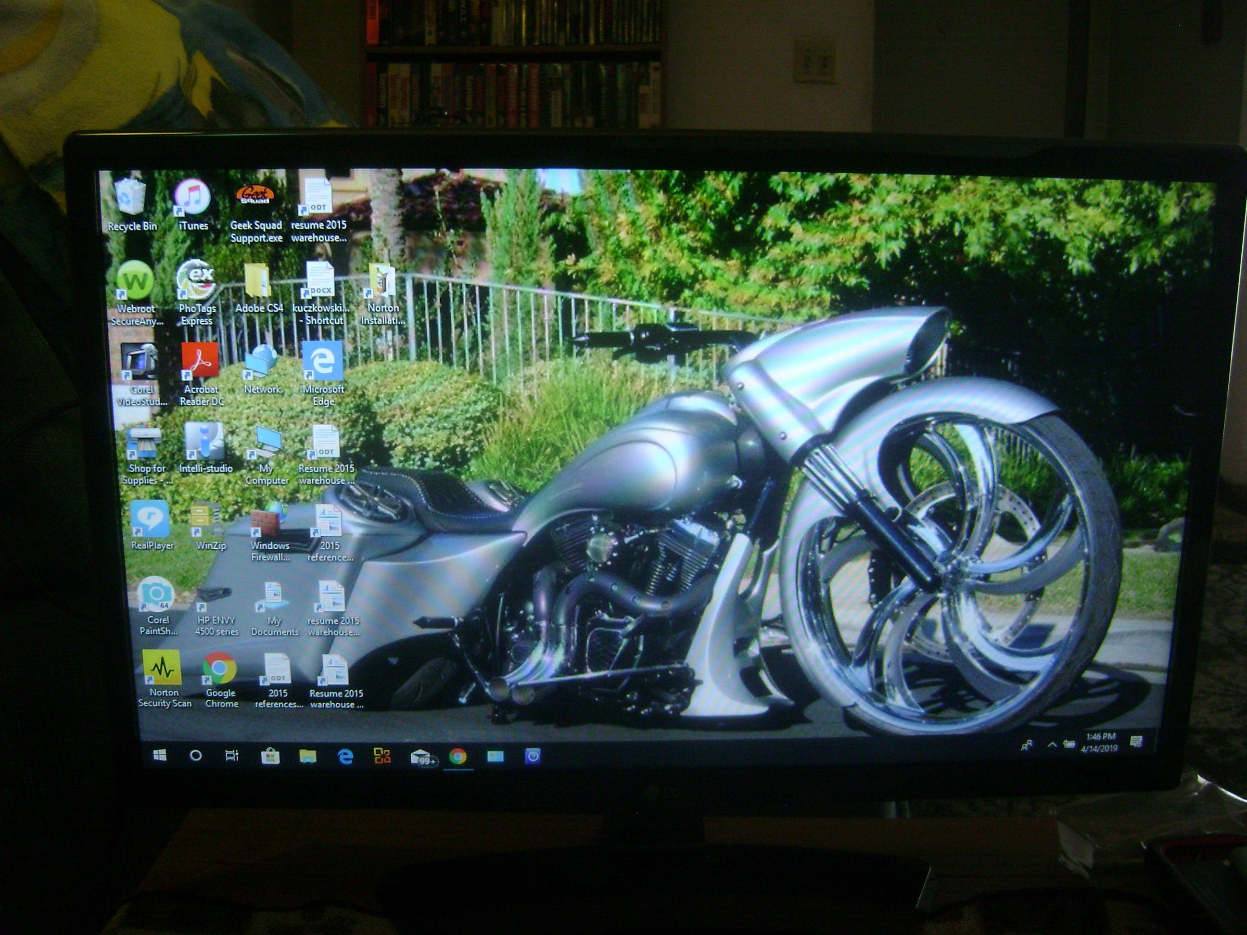Open the Adobe CS4 folder
Image resolution: width=1247 pixels, height=935 pixels.
[x=258, y=282]
